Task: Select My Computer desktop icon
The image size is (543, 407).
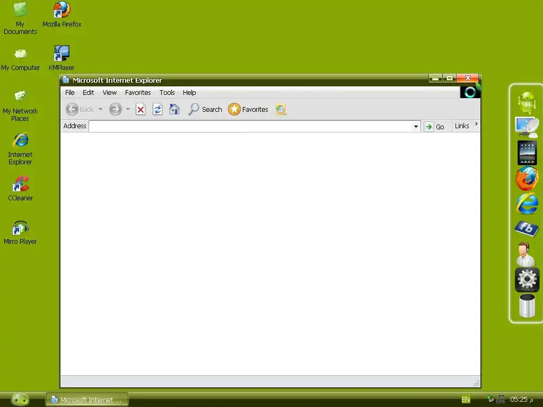Action: pyautogui.click(x=21, y=59)
